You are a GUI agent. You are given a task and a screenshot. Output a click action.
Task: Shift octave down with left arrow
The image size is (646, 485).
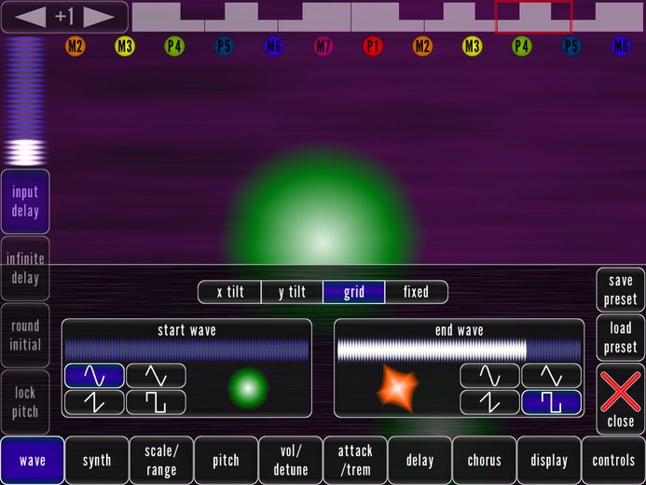tap(31, 17)
